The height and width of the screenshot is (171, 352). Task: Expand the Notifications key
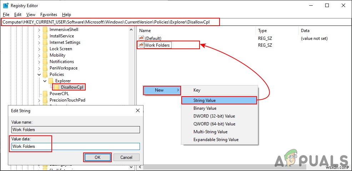point(39,62)
